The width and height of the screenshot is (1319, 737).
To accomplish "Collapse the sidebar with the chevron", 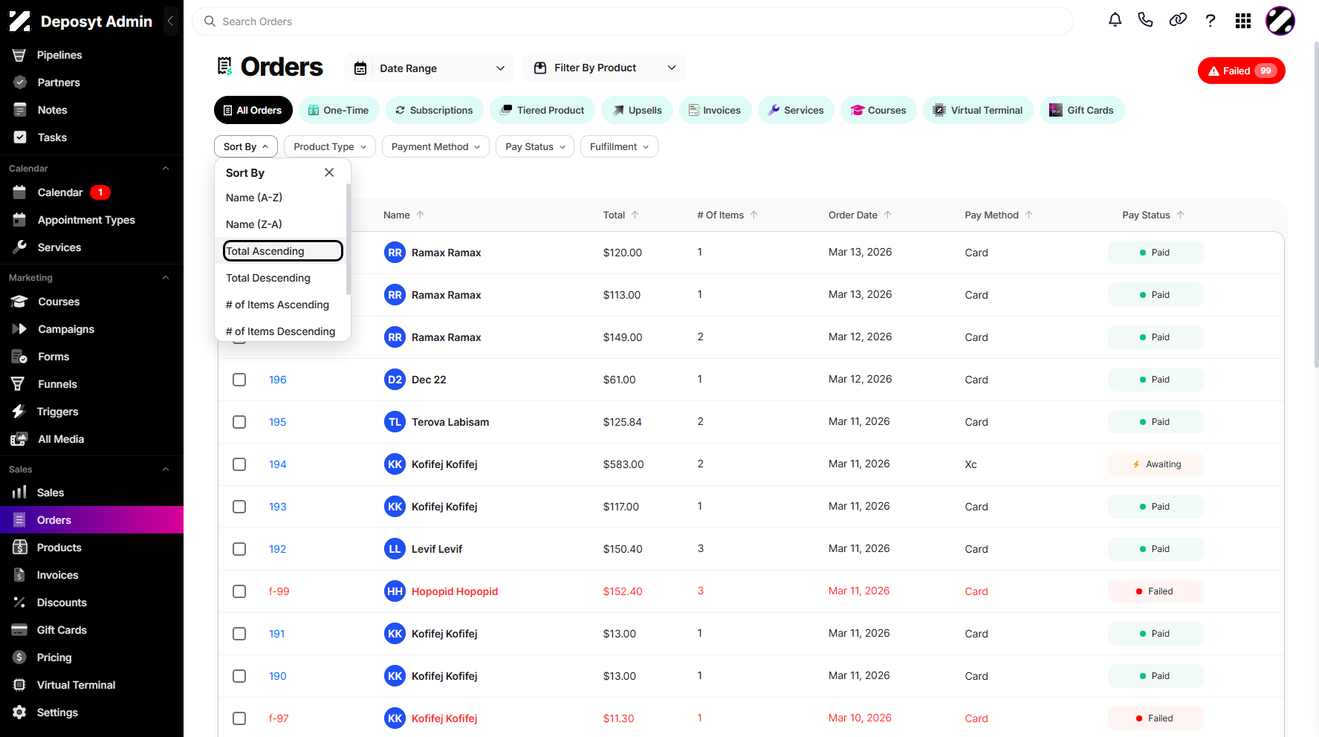I will 170,21.
